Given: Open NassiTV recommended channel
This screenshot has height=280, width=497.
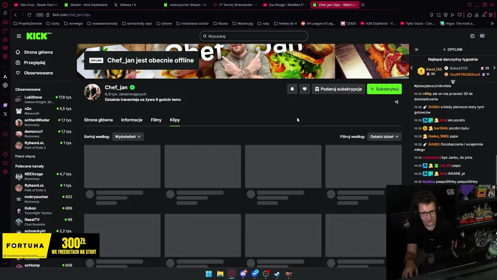Looking at the screenshot, I should [43, 222].
